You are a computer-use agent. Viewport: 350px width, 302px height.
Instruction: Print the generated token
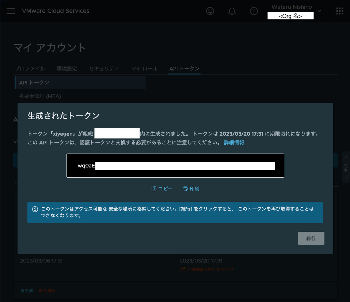pyautogui.click(x=191, y=188)
